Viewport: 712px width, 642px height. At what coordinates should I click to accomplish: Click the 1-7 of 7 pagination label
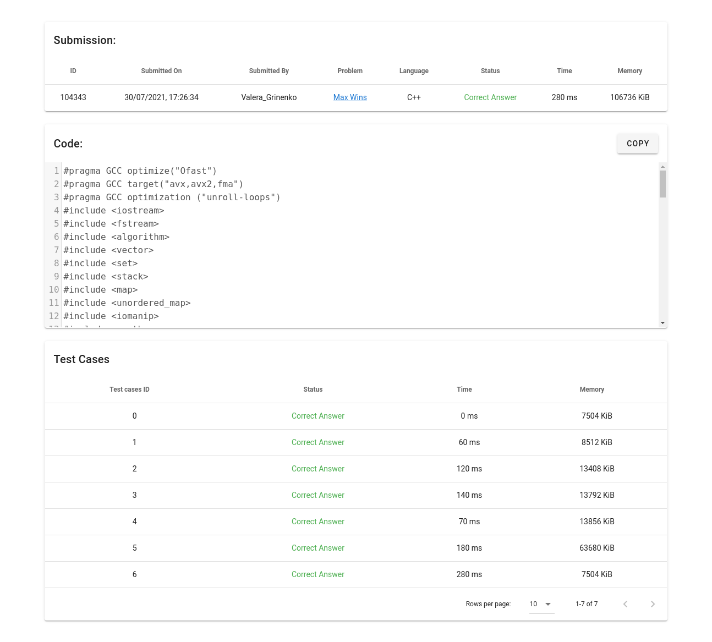[587, 603]
